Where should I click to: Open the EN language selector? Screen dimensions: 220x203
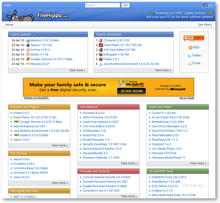[207, 5]
